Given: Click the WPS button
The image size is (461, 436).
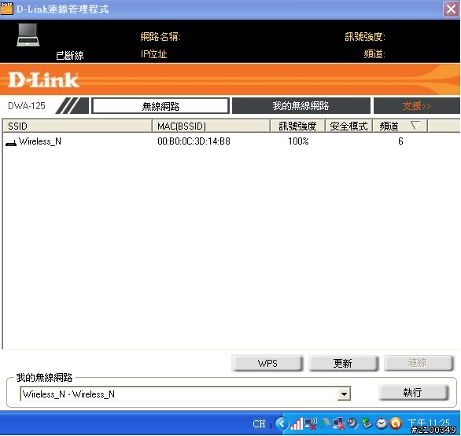Looking at the screenshot, I should click(267, 363).
